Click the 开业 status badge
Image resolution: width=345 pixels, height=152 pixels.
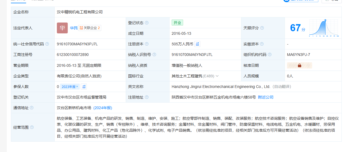tap(177, 23)
